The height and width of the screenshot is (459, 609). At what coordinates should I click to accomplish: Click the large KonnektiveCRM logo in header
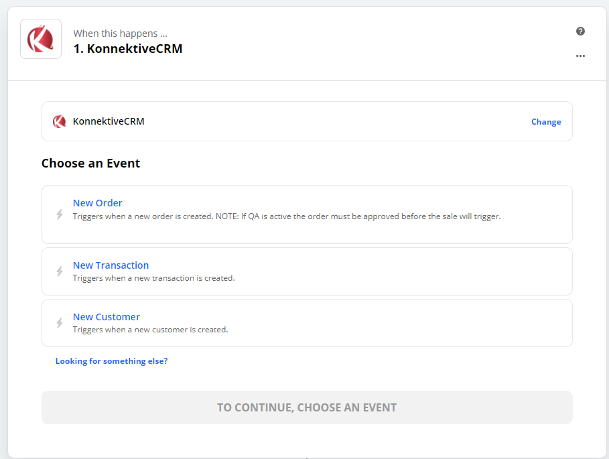(x=41, y=39)
